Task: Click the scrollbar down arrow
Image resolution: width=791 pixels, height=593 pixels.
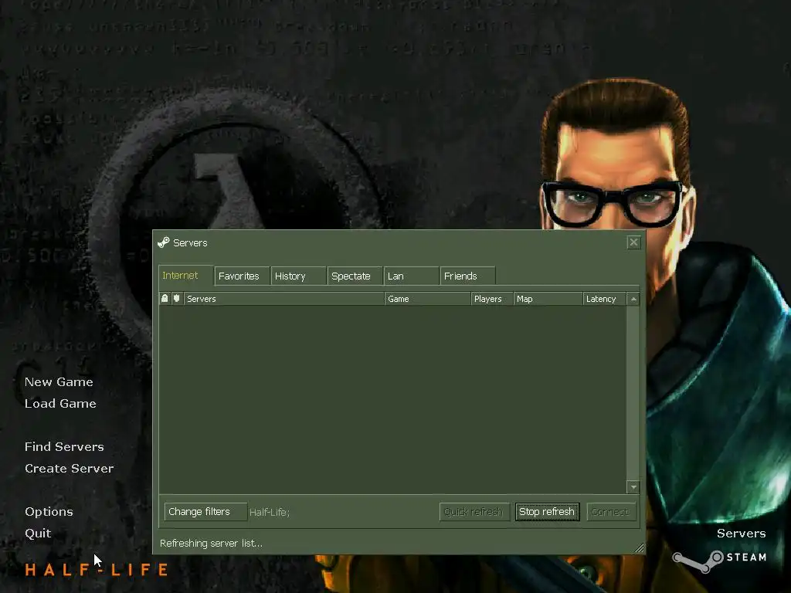Action: [x=633, y=487]
